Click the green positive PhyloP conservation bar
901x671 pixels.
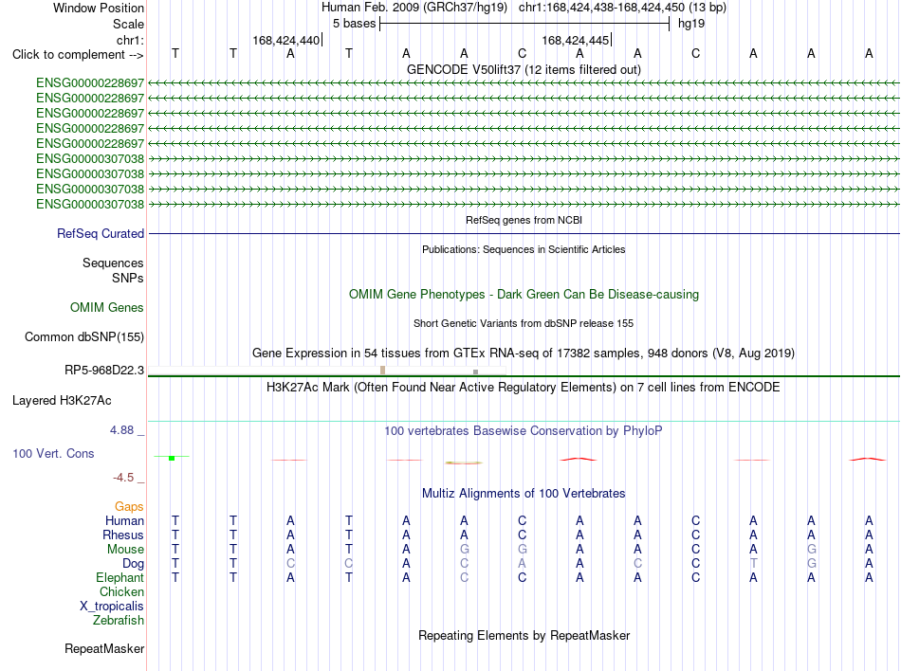click(x=172, y=458)
